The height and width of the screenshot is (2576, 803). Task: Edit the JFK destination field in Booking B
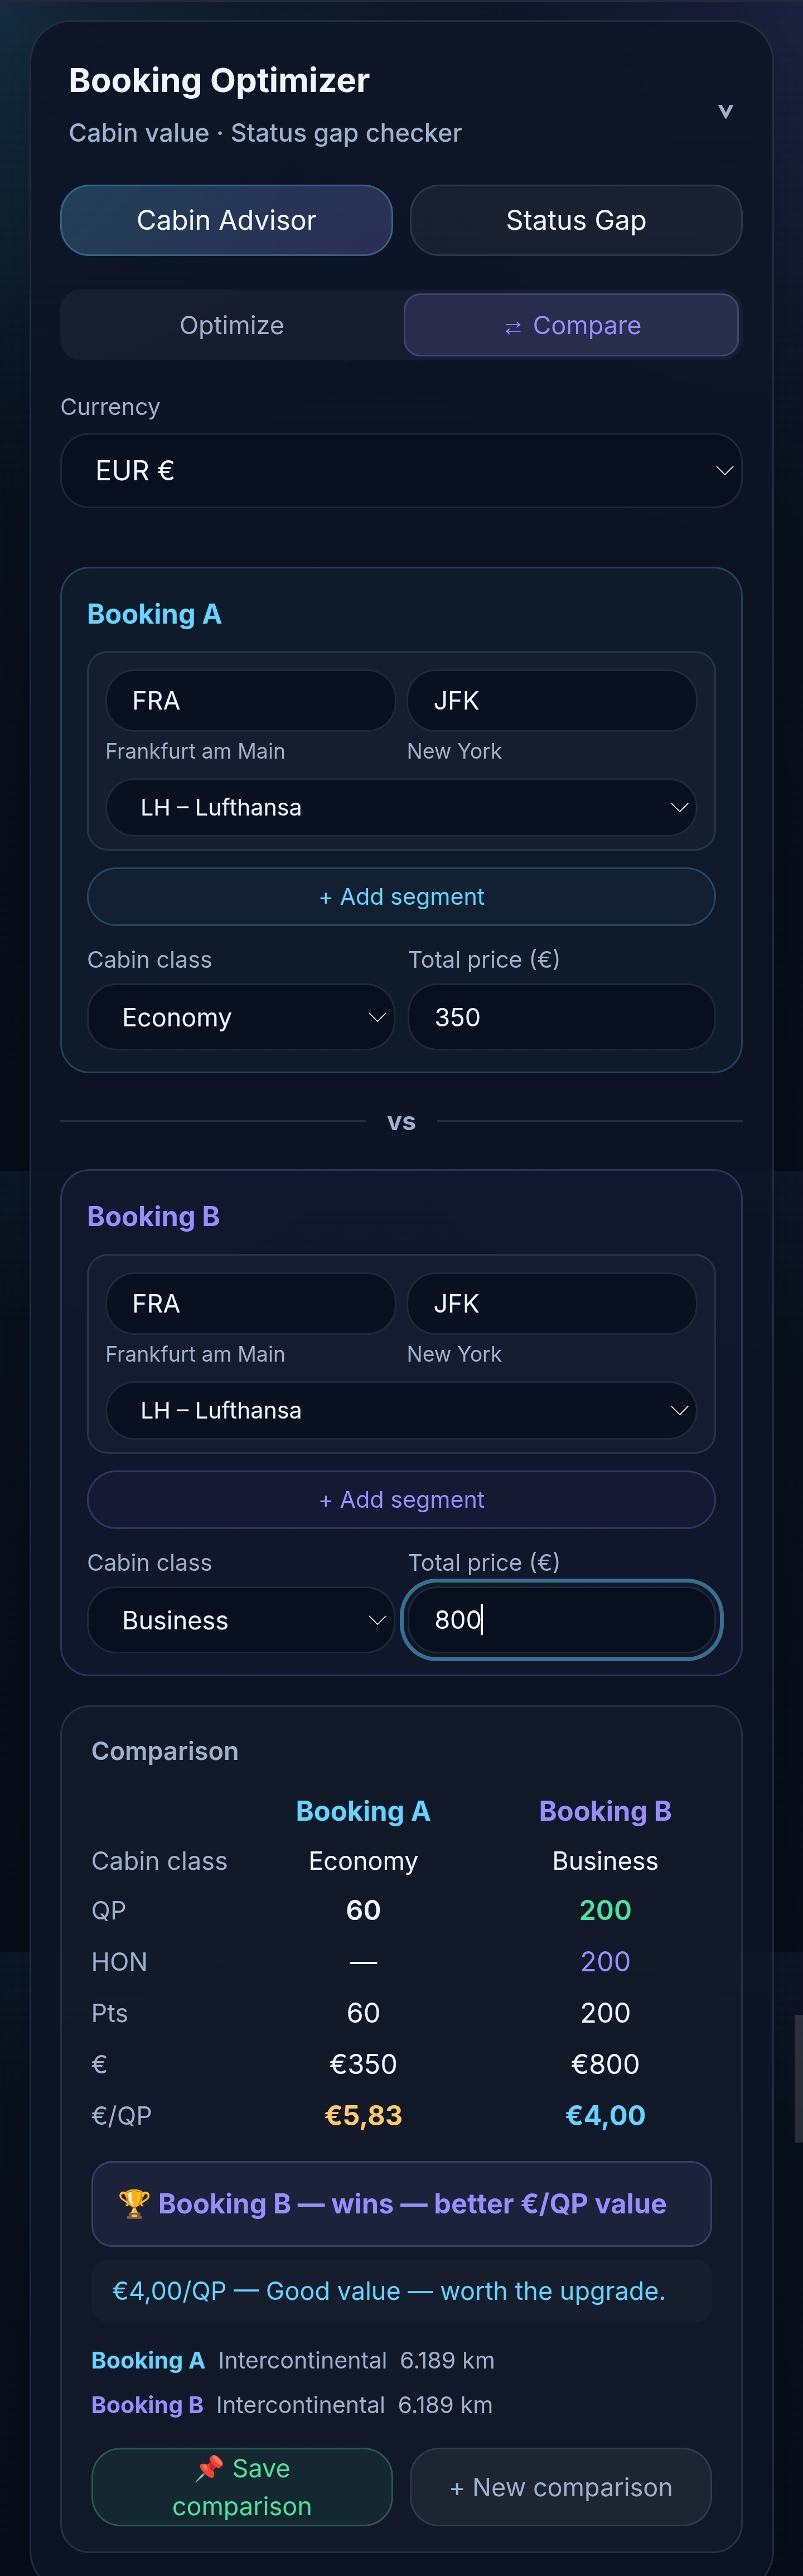point(551,1303)
